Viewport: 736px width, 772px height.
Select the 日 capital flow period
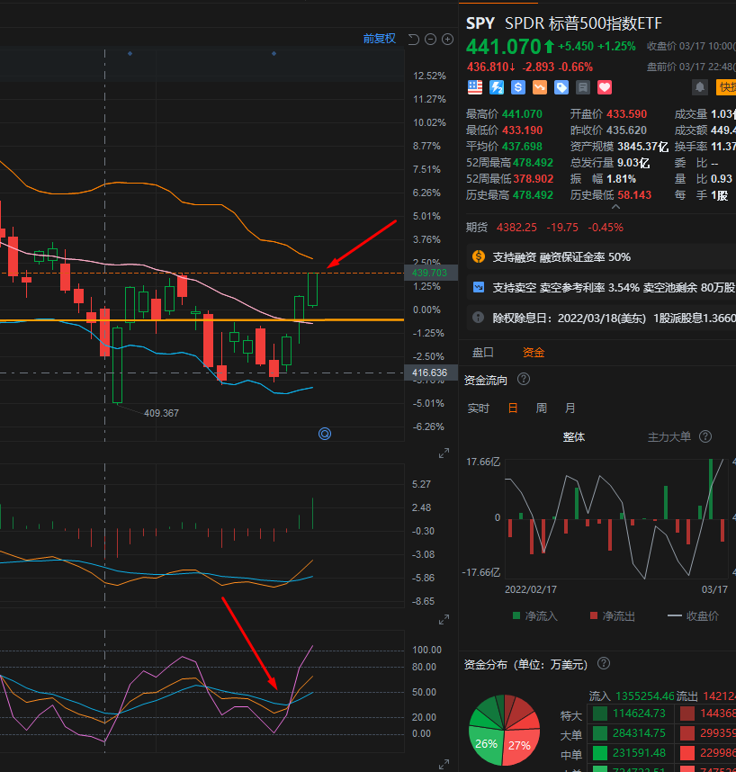click(x=513, y=408)
